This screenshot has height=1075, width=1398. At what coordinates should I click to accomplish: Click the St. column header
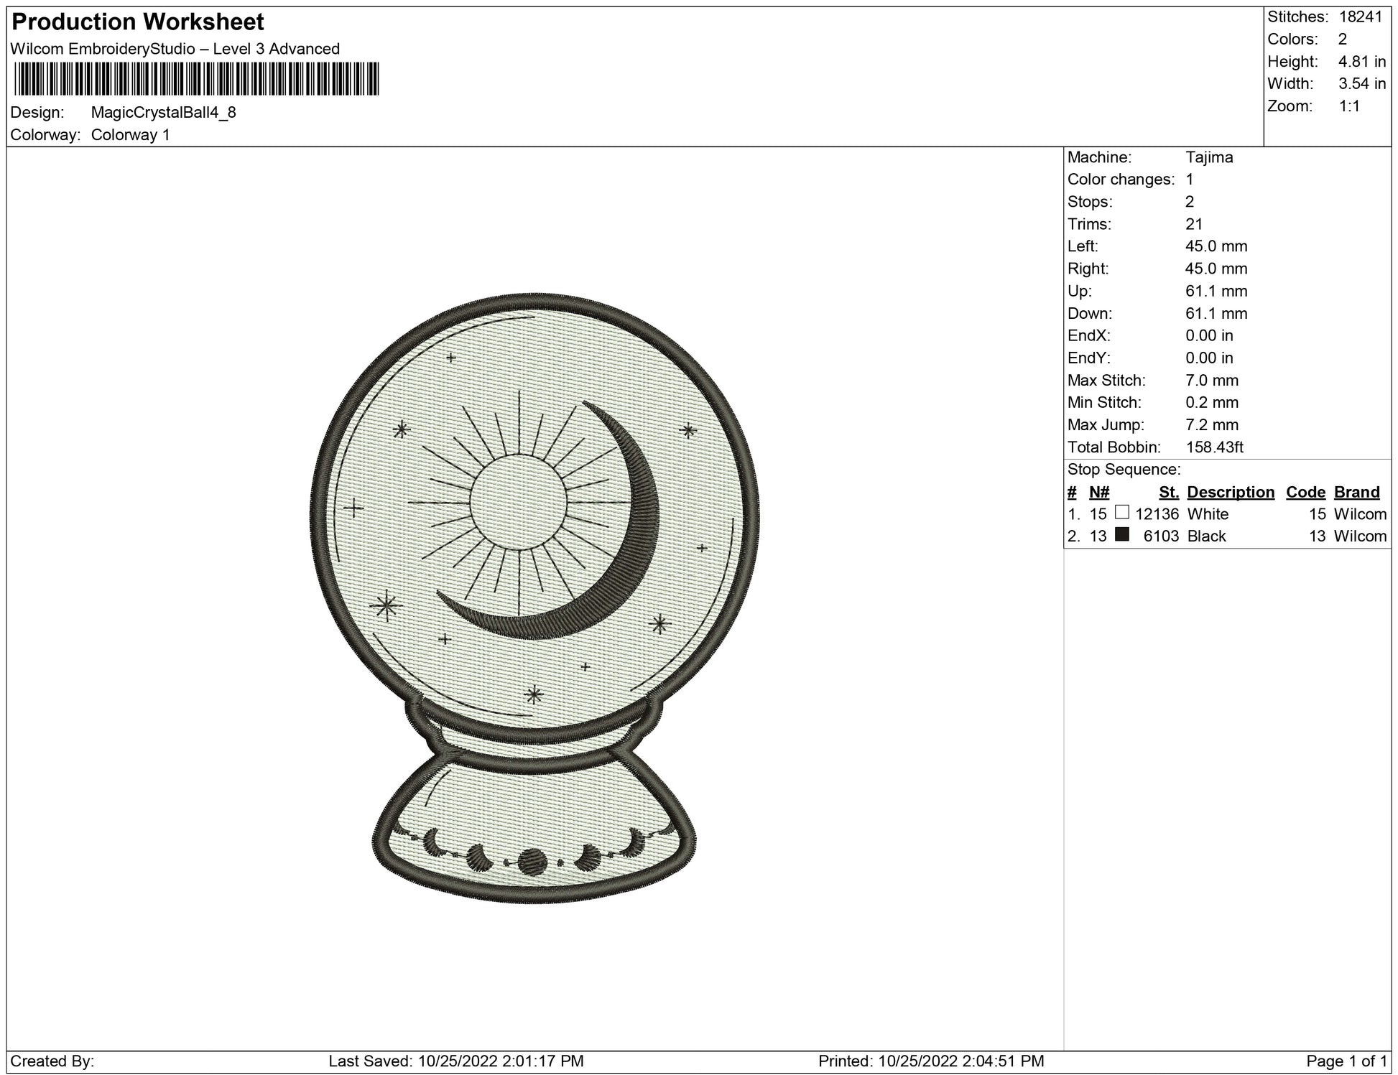(x=1169, y=492)
